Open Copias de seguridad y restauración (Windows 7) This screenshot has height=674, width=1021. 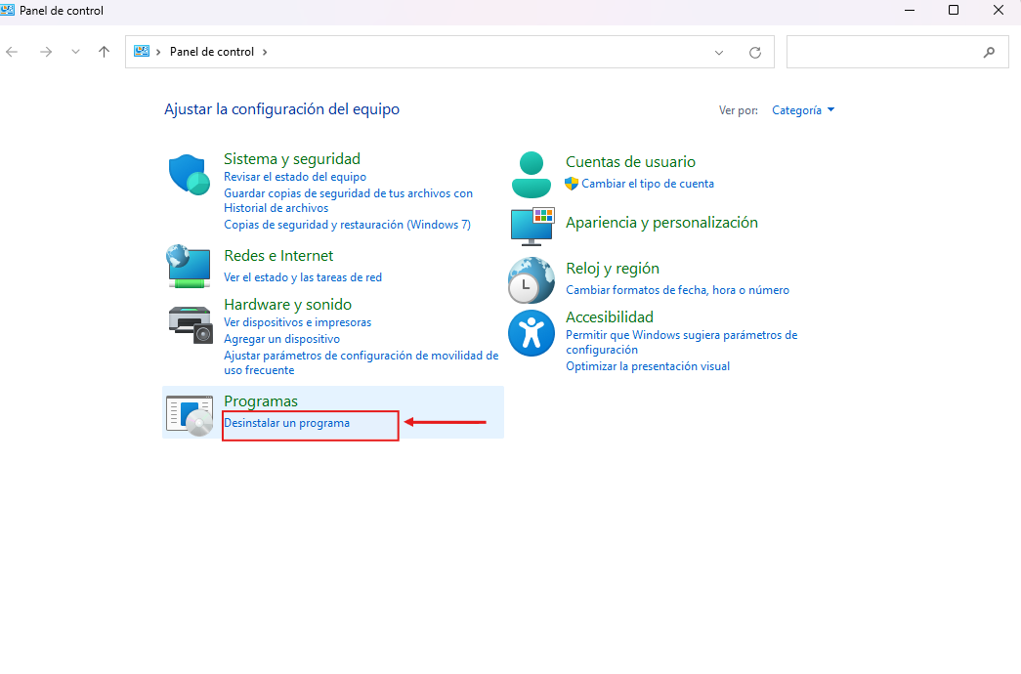[x=347, y=225]
